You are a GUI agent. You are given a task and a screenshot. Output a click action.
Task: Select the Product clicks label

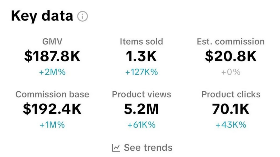(231, 94)
